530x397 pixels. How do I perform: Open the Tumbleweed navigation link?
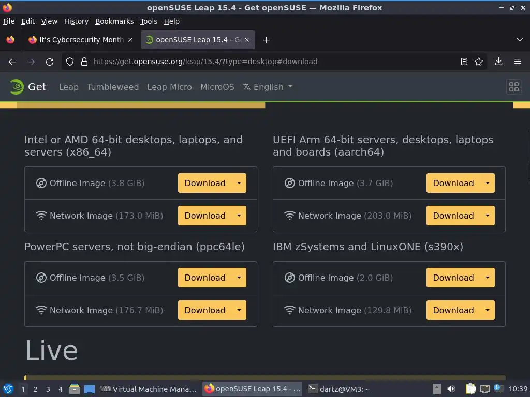[113, 87]
